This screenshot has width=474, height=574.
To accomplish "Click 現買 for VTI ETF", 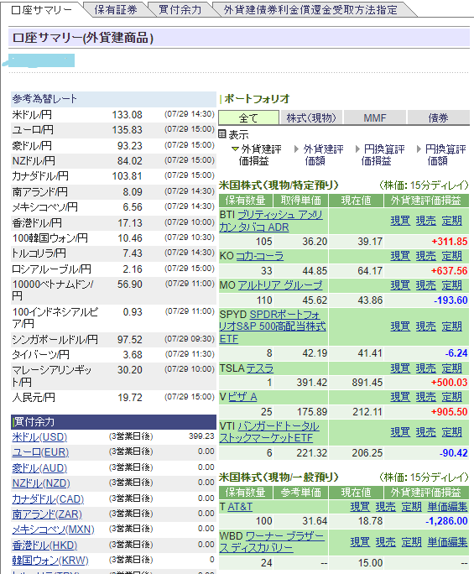I will [400, 432].
